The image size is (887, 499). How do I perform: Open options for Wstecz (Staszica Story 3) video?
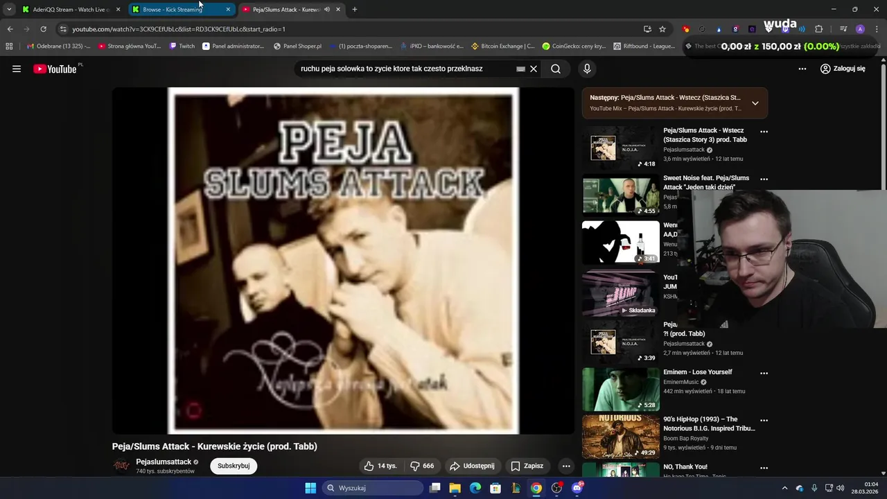(x=764, y=132)
